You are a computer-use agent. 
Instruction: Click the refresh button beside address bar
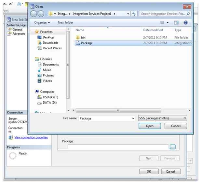pos(134,14)
